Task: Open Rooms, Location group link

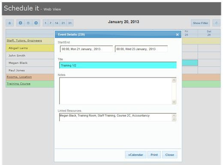Action: (x=19, y=77)
